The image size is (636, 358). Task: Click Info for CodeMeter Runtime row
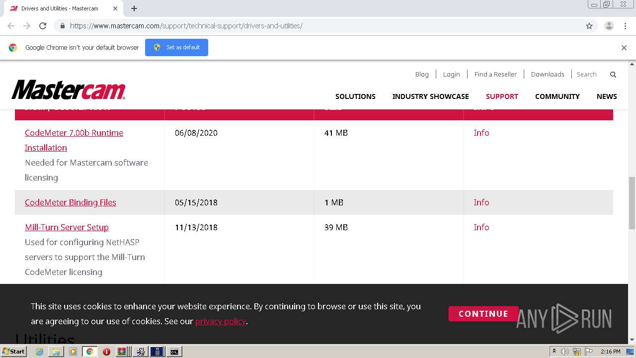(481, 133)
